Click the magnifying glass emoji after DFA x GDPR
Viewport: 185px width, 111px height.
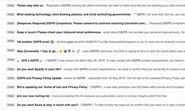(x=41, y=61)
